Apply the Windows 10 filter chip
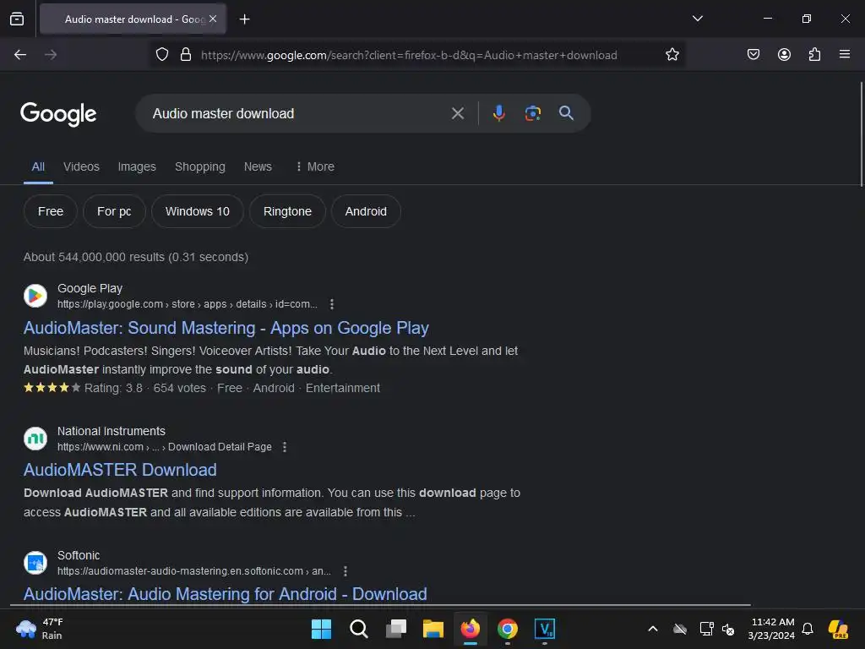 [198, 211]
